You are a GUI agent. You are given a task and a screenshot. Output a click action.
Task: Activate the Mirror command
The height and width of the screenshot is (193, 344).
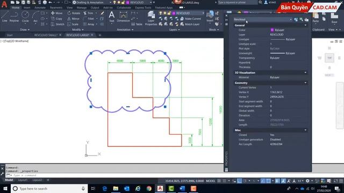73,19
